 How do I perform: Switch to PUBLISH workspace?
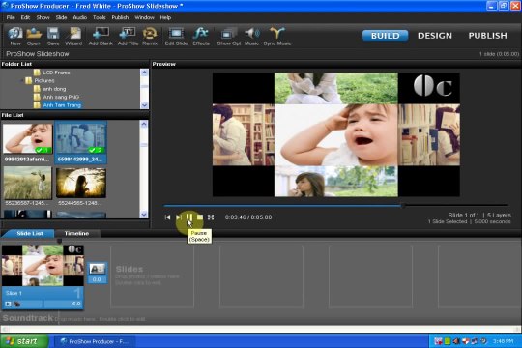488,36
